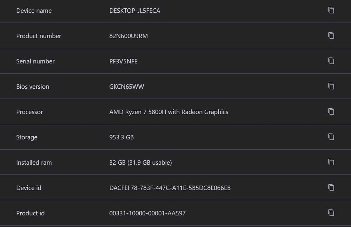Copy the Bios version value
The height and width of the screenshot is (227, 351).
(x=331, y=86)
